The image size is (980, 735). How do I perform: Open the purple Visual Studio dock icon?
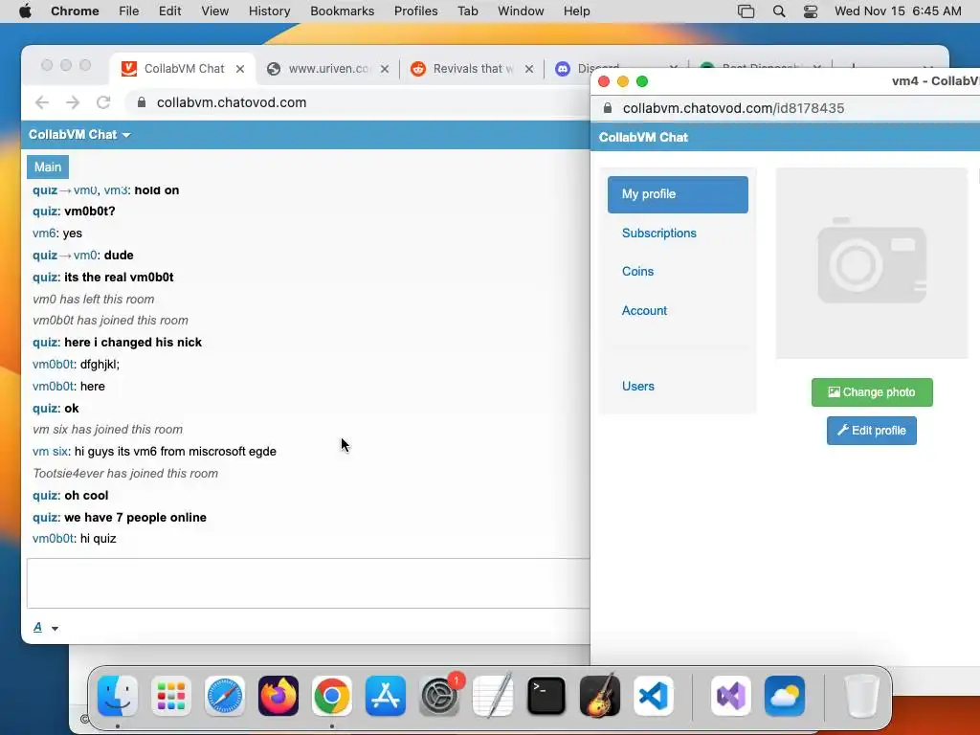point(731,696)
